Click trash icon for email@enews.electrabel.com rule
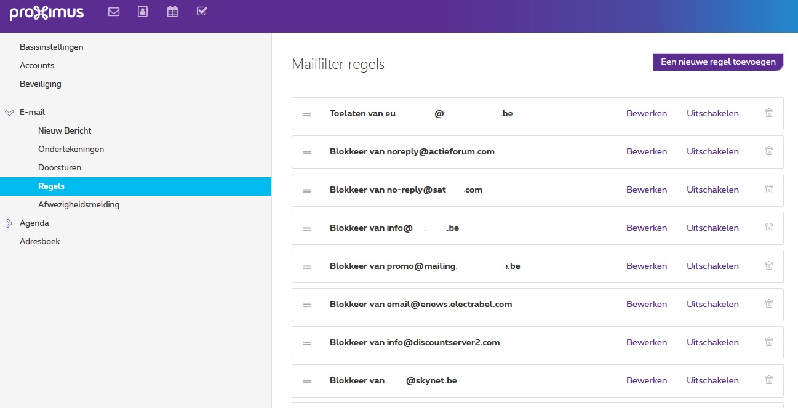 pyautogui.click(x=768, y=304)
